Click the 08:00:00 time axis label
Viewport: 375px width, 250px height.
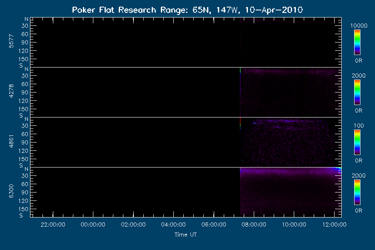click(x=254, y=225)
